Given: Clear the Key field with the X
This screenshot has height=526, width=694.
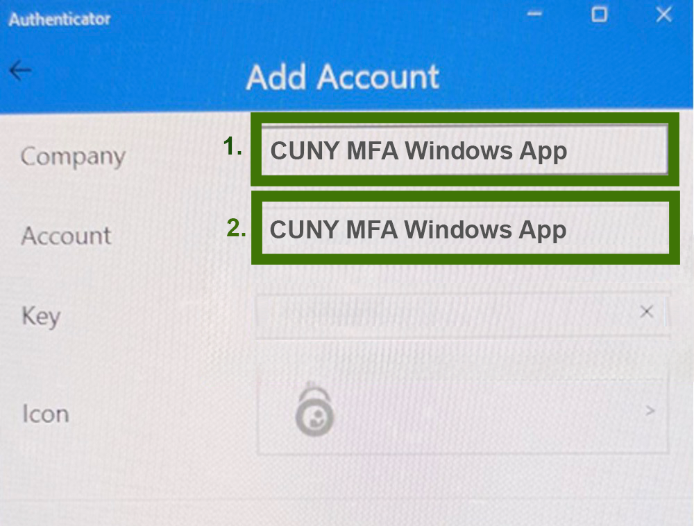Looking at the screenshot, I should 647,312.
